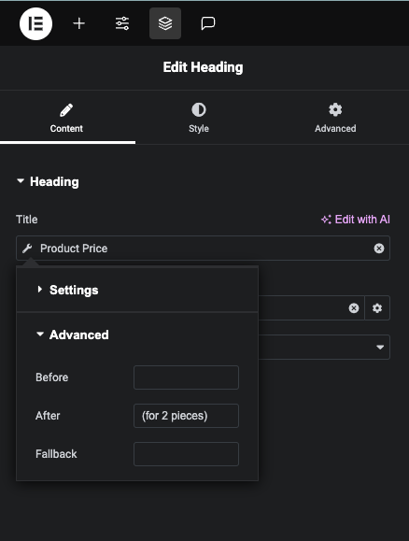This screenshot has height=541, width=409.
Task: Toggle the Structure layers icon
Action: pos(165,23)
